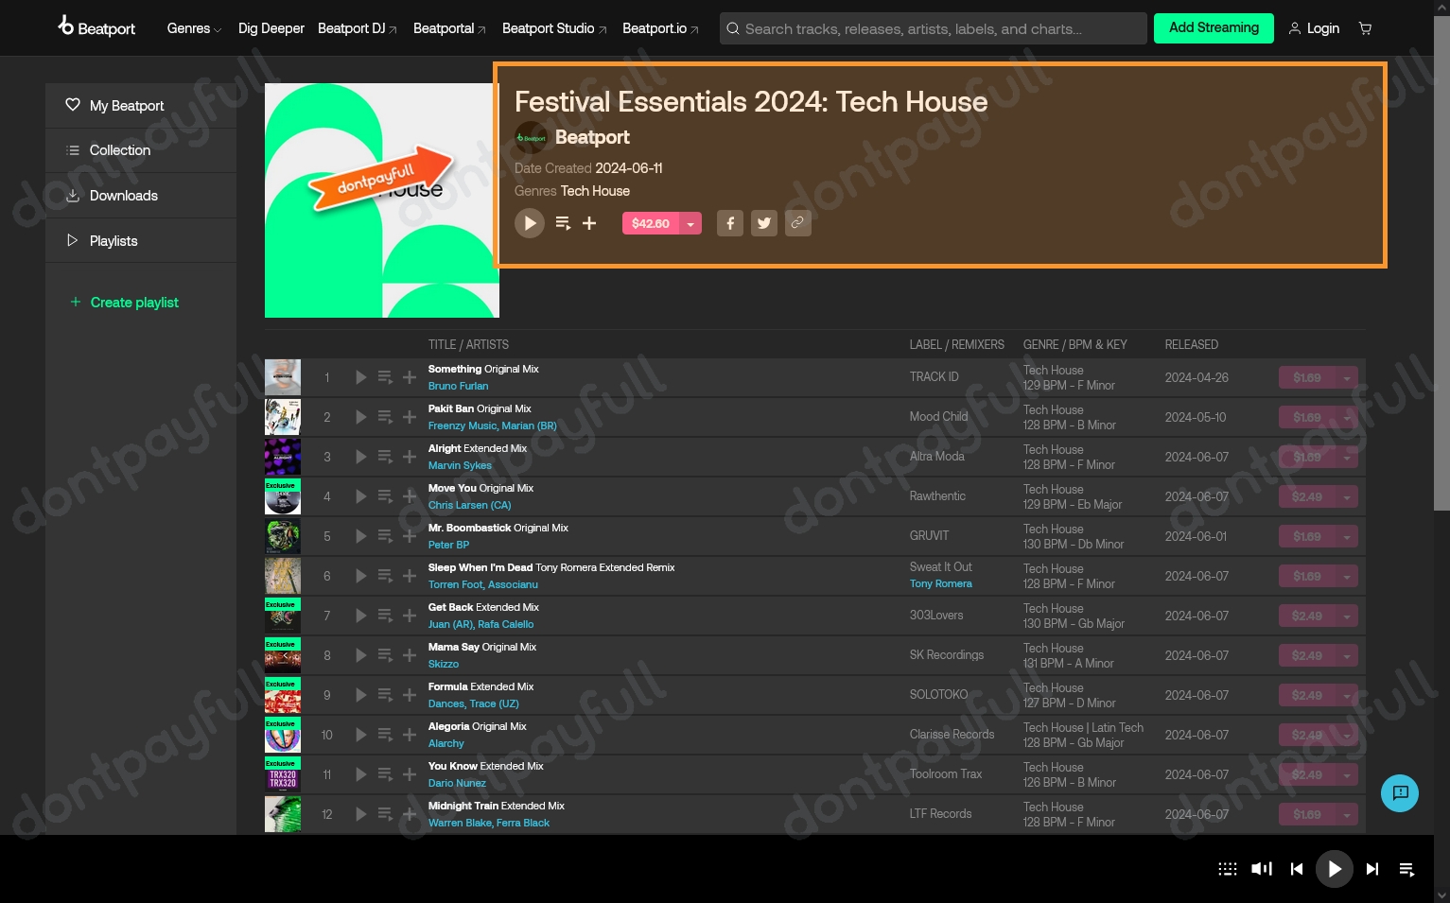Share the playlist on Twitter
Screen dimensions: 1450x903
click(x=764, y=223)
